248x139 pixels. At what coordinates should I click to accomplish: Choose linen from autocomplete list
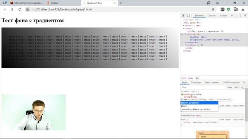[199, 106]
